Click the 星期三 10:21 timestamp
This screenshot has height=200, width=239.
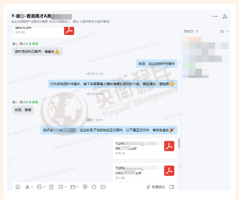pos(94,120)
